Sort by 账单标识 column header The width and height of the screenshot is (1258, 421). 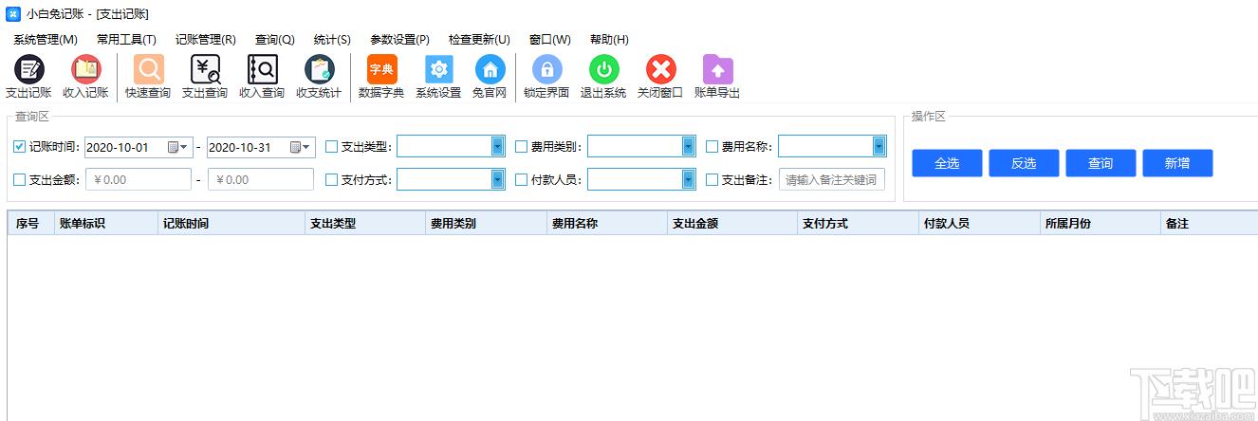(x=106, y=224)
